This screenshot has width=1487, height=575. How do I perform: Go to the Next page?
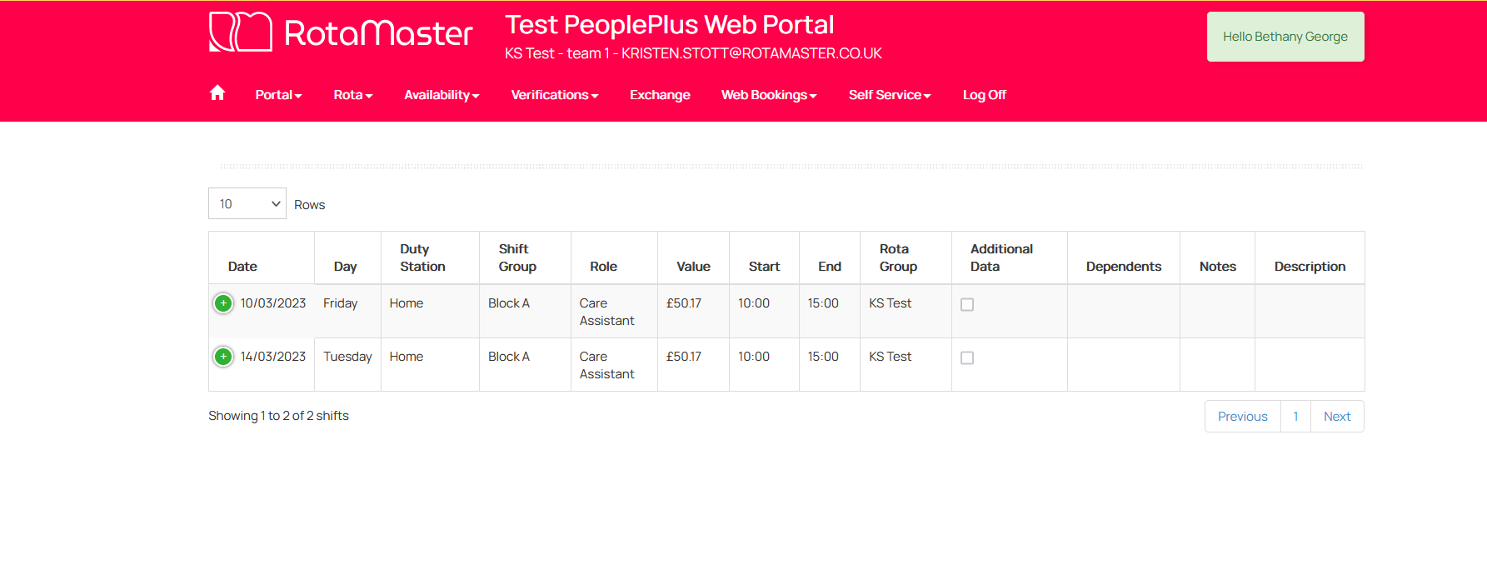pyautogui.click(x=1337, y=417)
